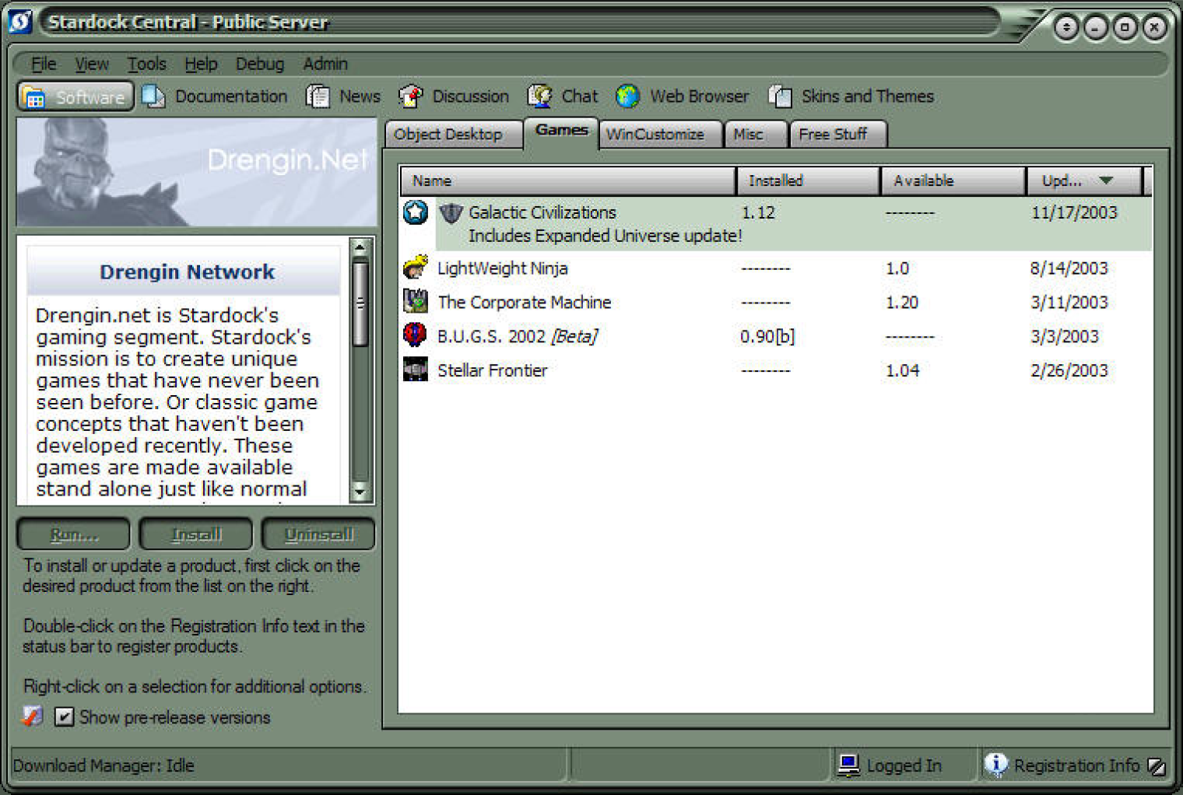Click the Drengin Network heading

click(x=187, y=272)
